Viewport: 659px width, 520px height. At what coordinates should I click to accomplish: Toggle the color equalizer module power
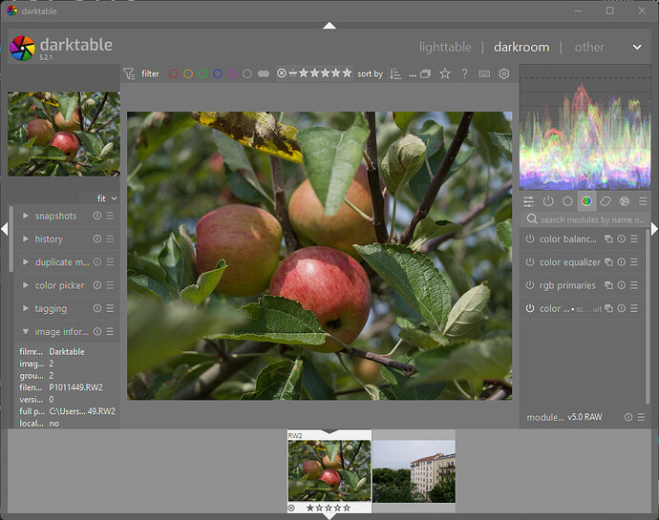point(530,262)
